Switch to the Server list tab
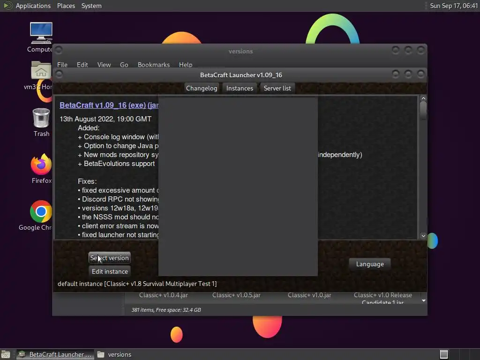The image size is (480, 360). [277, 88]
